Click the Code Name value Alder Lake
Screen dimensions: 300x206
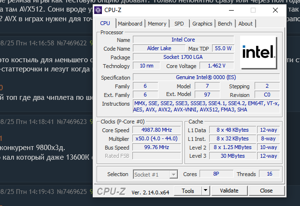pyautogui.click(x=159, y=48)
